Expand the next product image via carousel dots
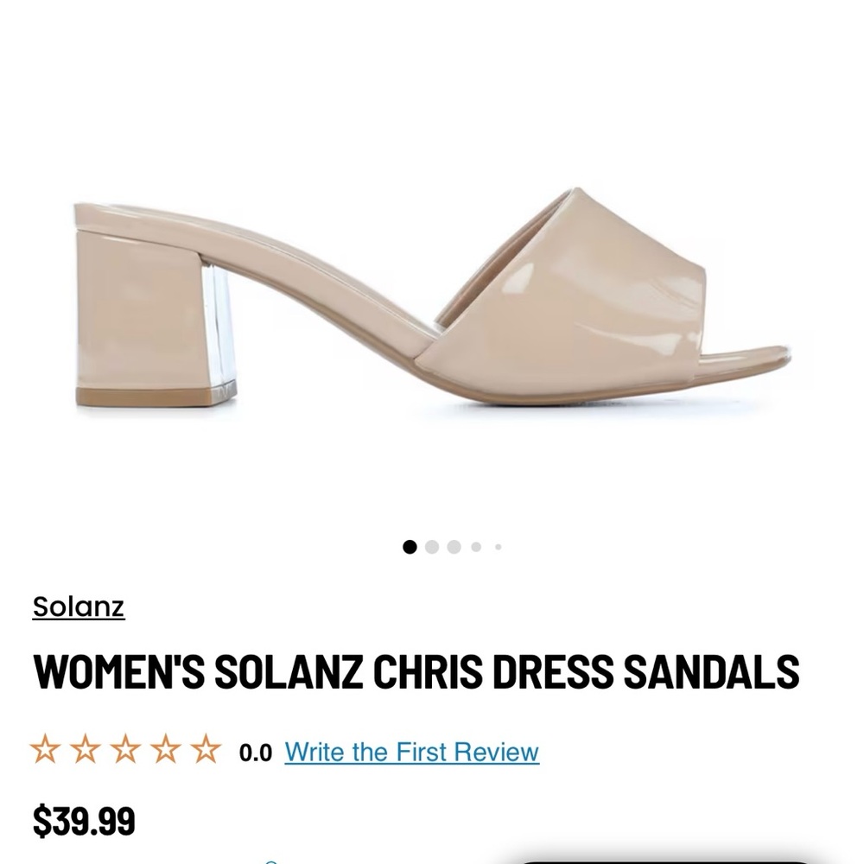 click(432, 546)
